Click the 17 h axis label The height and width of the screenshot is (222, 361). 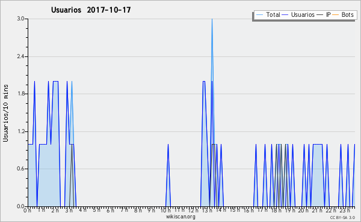click(x=262, y=211)
